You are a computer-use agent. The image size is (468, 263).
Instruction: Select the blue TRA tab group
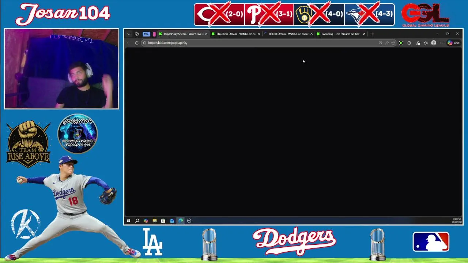[146, 34]
